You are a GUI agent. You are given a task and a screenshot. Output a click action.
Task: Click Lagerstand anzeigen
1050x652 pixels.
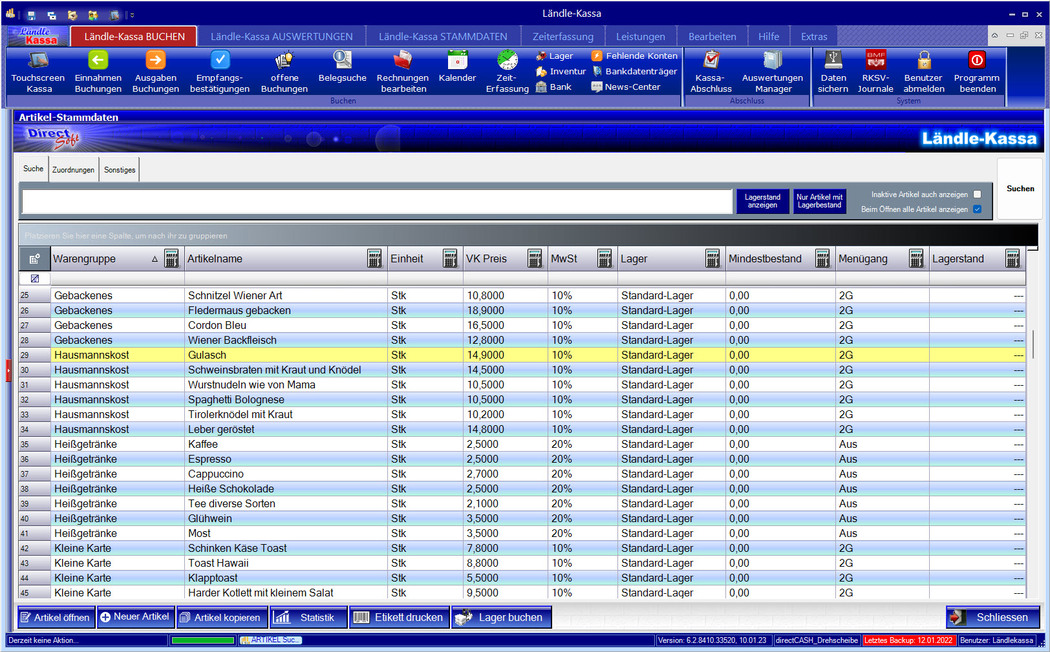(x=762, y=201)
